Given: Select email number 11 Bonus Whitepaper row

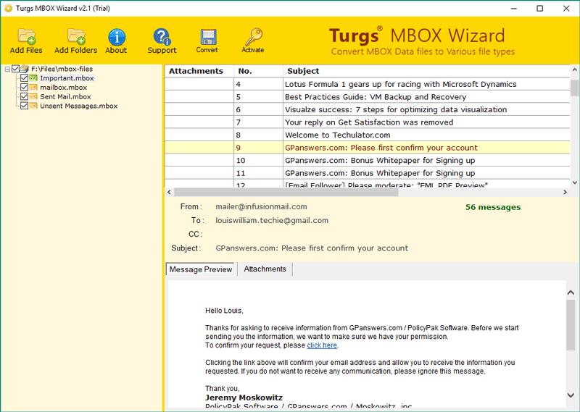Looking at the screenshot, I should [368, 173].
